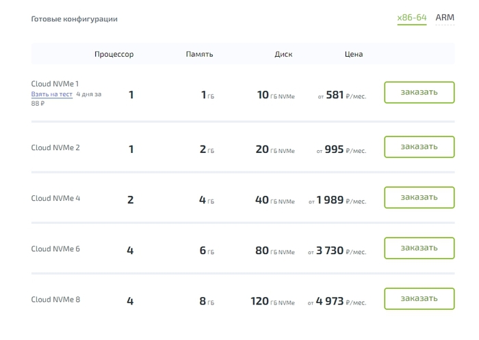
Task: Order the Cloud NVMe 4 plan
Action: tap(419, 197)
